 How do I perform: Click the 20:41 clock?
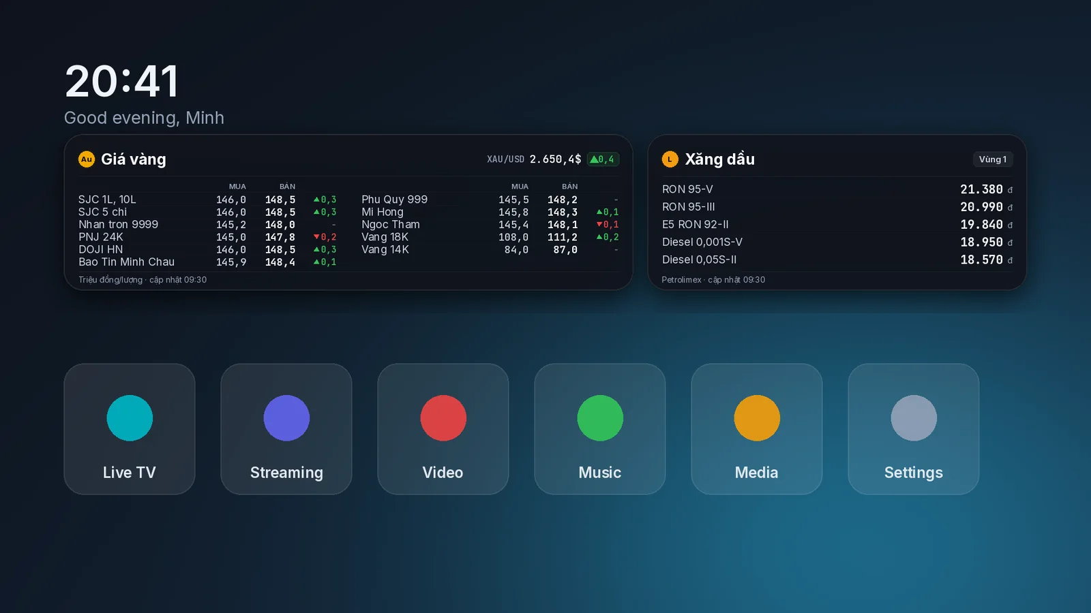point(122,82)
